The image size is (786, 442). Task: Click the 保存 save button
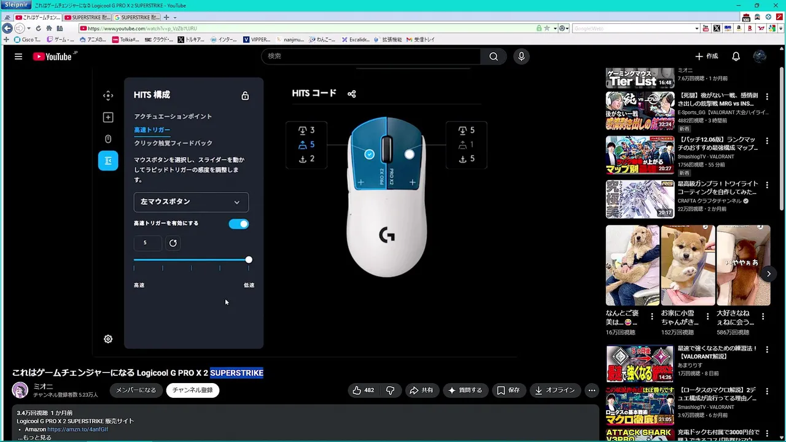(508, 390)
